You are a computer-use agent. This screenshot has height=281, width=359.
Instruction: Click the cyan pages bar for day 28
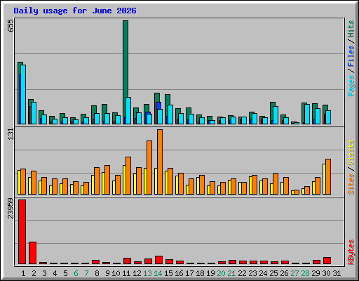[307, 114]
